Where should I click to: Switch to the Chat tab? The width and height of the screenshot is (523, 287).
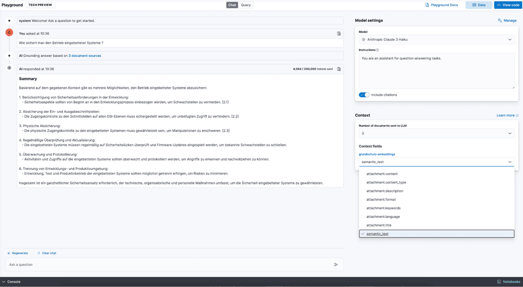232,5
